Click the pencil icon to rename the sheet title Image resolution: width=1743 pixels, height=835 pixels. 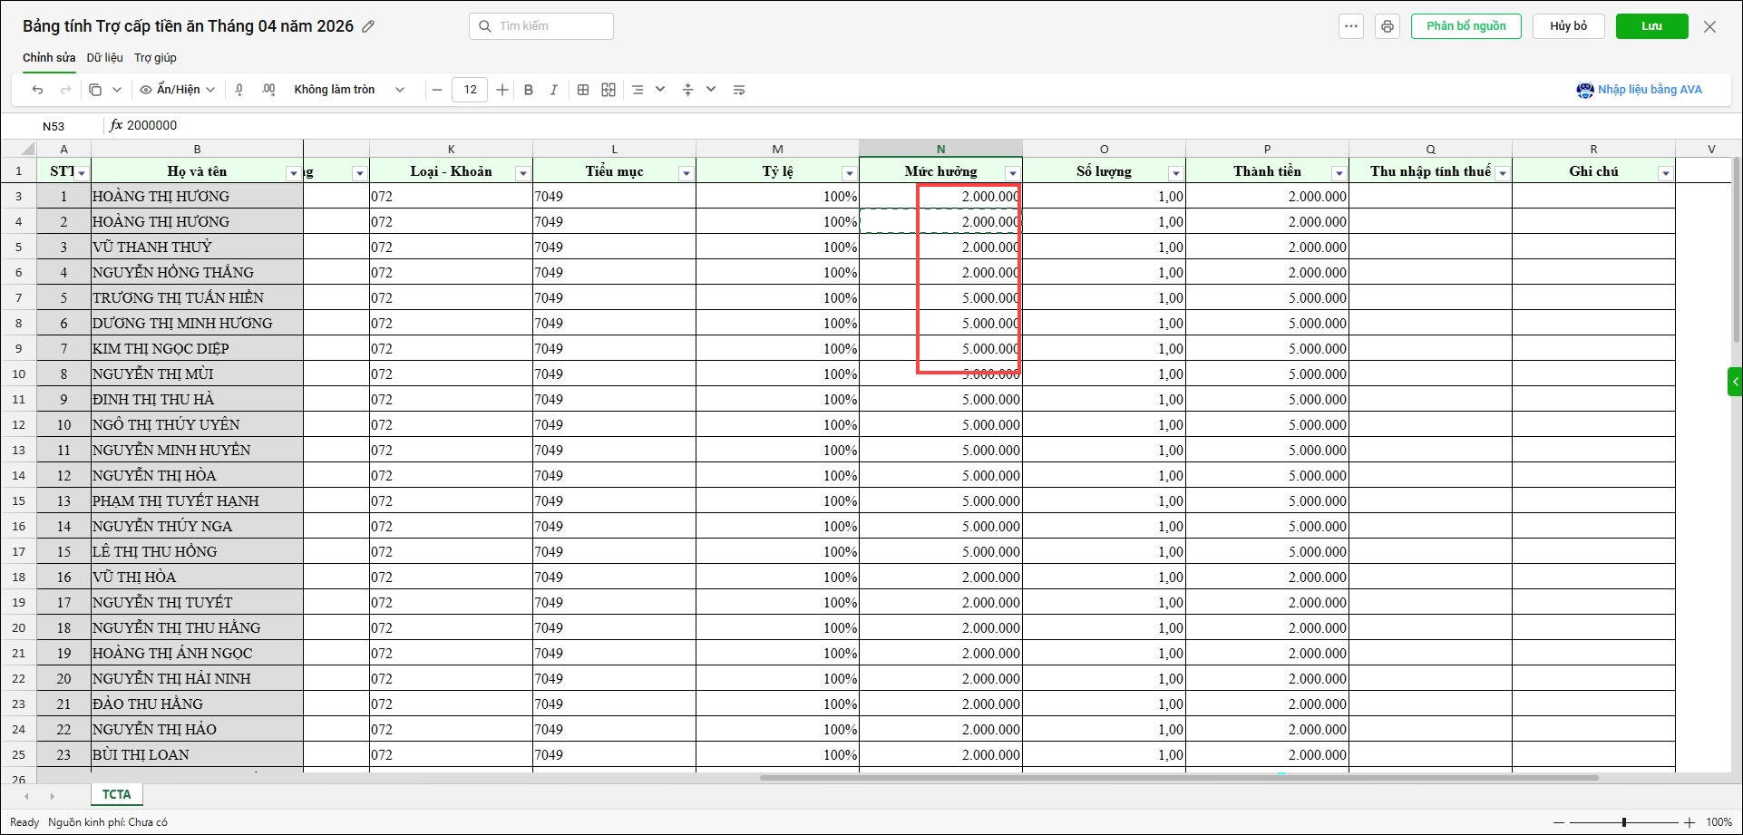pyautogui.click(x=368, y=26)
